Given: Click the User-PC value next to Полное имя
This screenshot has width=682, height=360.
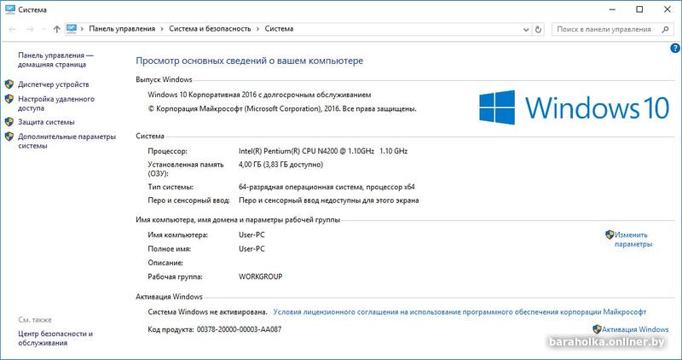Looking at the screenshot, I should [251, 248].
